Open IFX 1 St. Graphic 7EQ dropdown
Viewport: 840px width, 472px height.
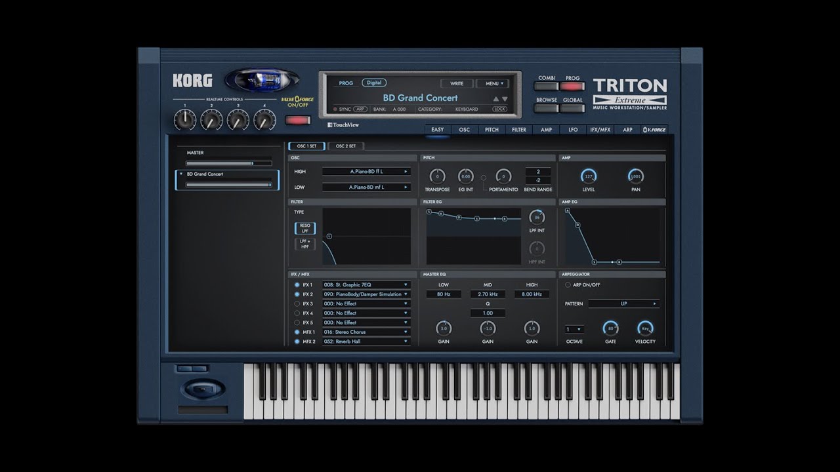(366, 285)
